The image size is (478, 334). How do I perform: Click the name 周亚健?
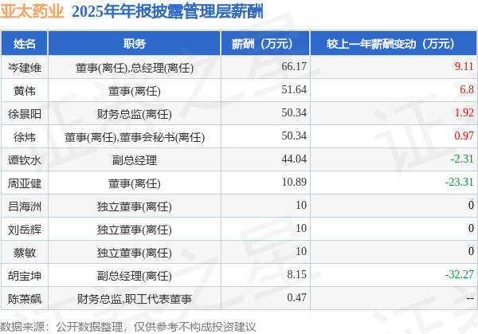coord(25,183)
